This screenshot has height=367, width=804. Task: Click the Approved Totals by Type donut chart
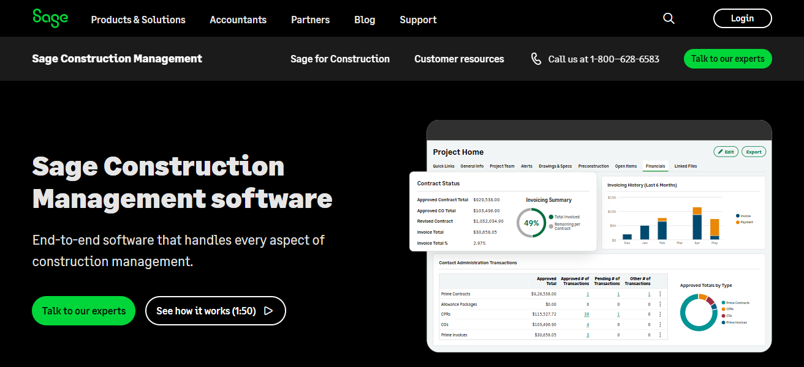[698, 313]
